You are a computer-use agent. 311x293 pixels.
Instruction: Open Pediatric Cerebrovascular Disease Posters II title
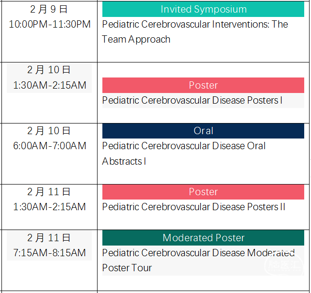194,207
